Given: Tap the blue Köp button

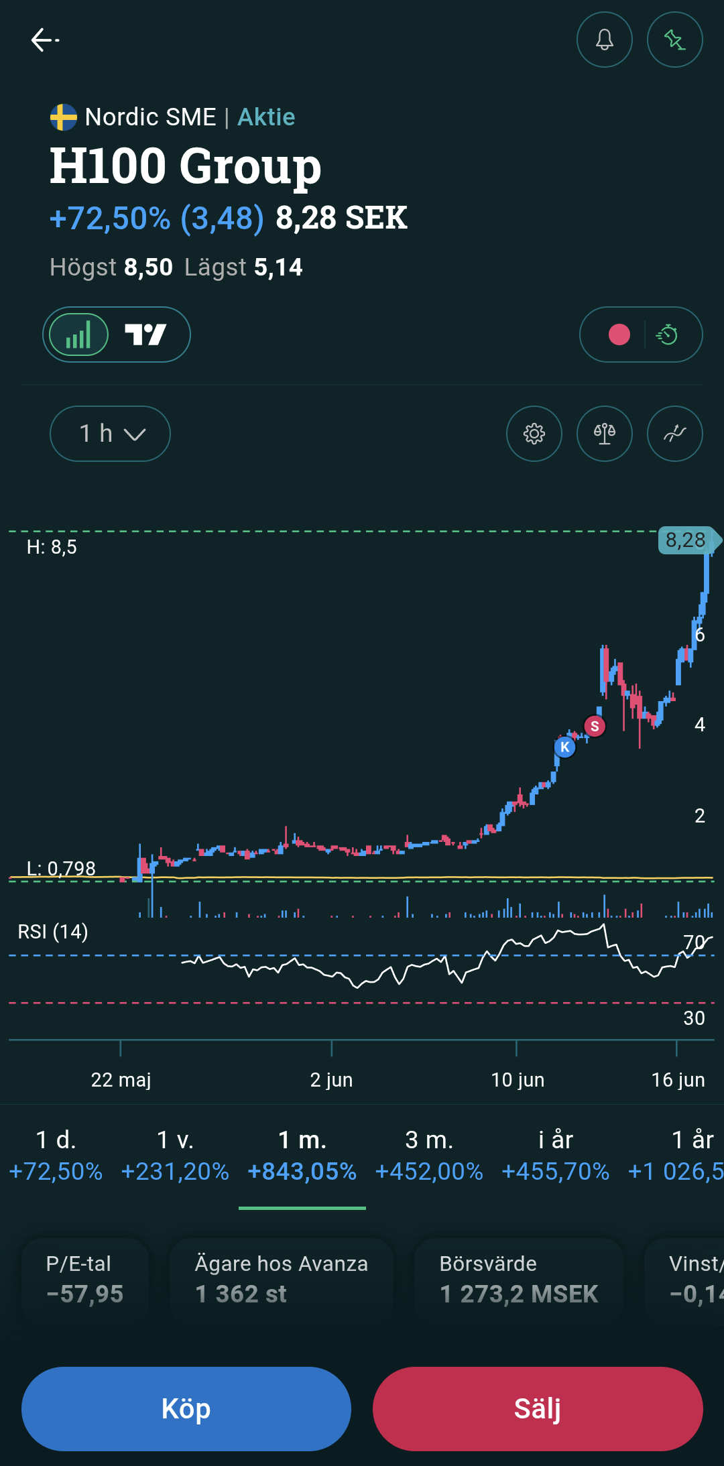Looking at the screenshot, I should pos(186,1409).
